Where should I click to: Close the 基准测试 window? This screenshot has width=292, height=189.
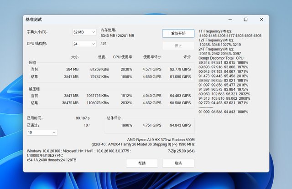click(261, 19)
